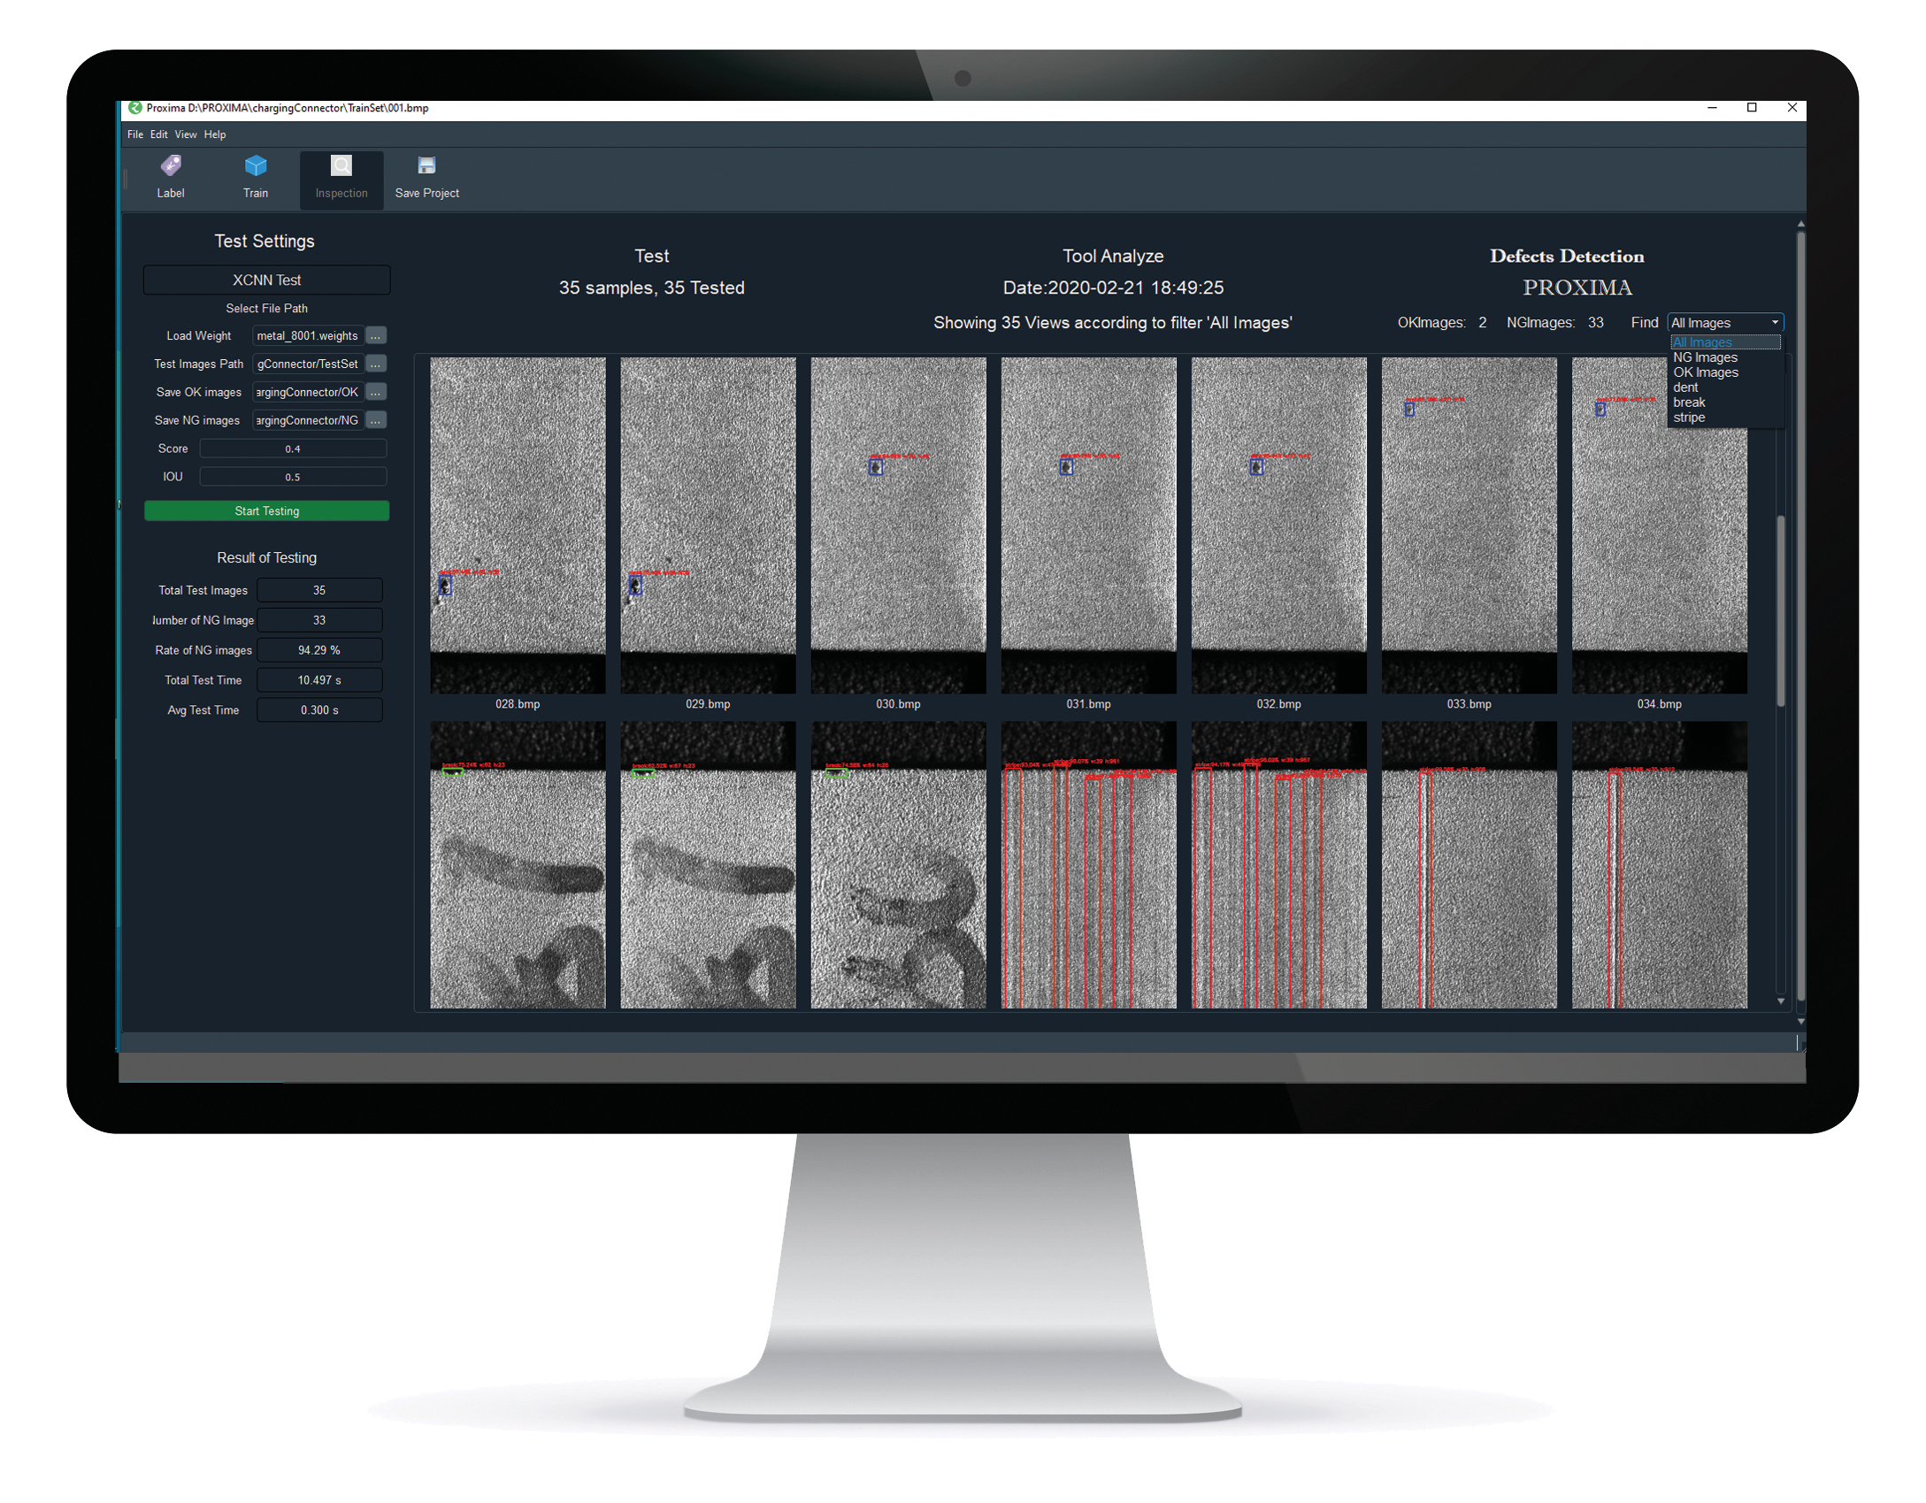The height and width of the screenshot is (1503, 1926).
Task: Open the Label tool
Action: (x=171, y=178)
